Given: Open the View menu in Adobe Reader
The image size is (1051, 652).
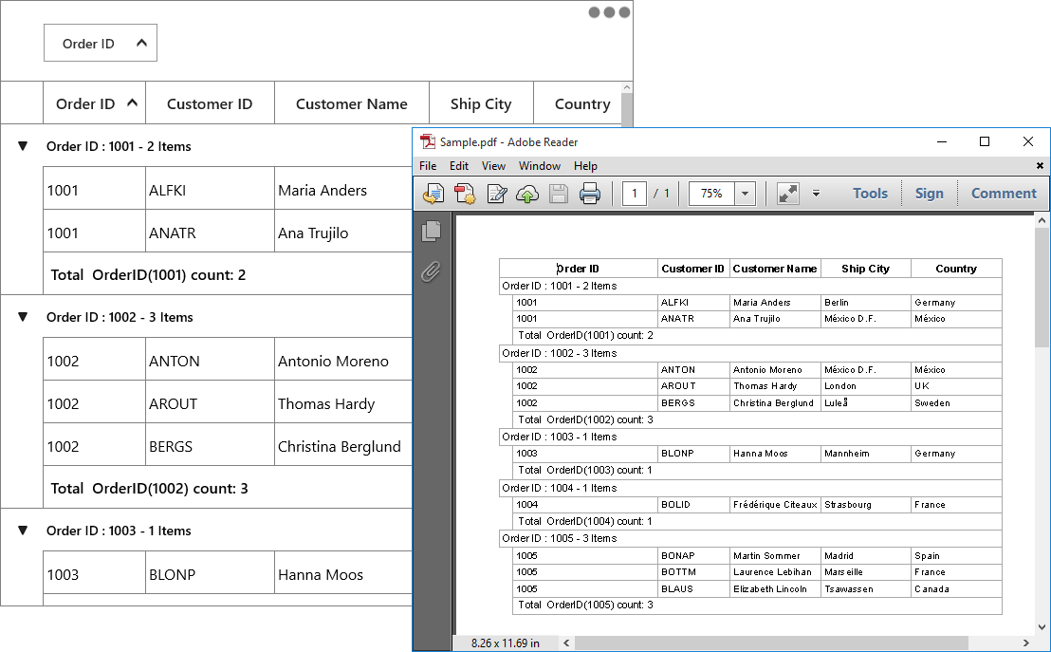Looking at the screenshot, I should 493,166.
